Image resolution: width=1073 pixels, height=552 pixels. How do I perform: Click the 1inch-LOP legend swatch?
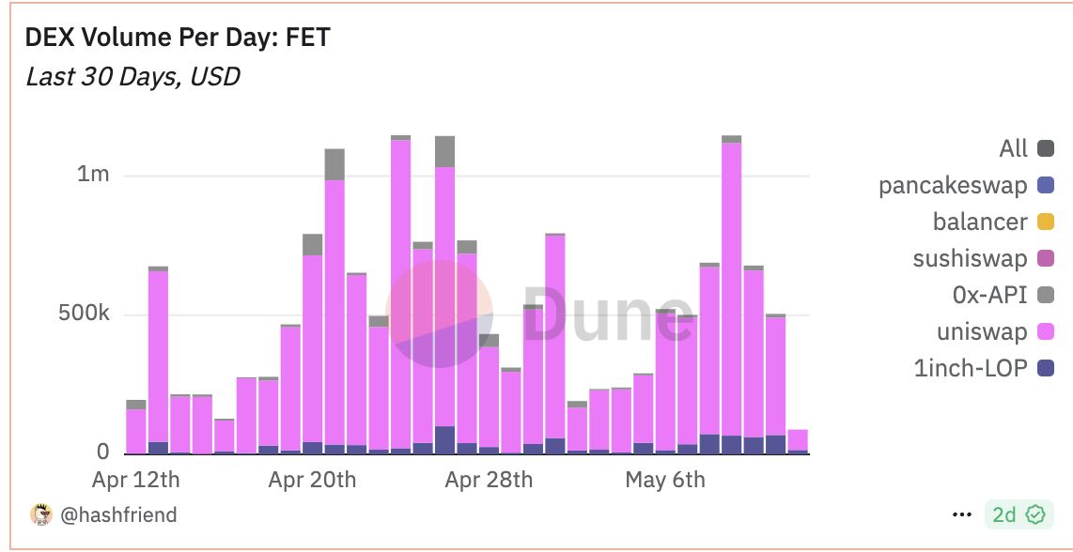(x=1046, y=369)
